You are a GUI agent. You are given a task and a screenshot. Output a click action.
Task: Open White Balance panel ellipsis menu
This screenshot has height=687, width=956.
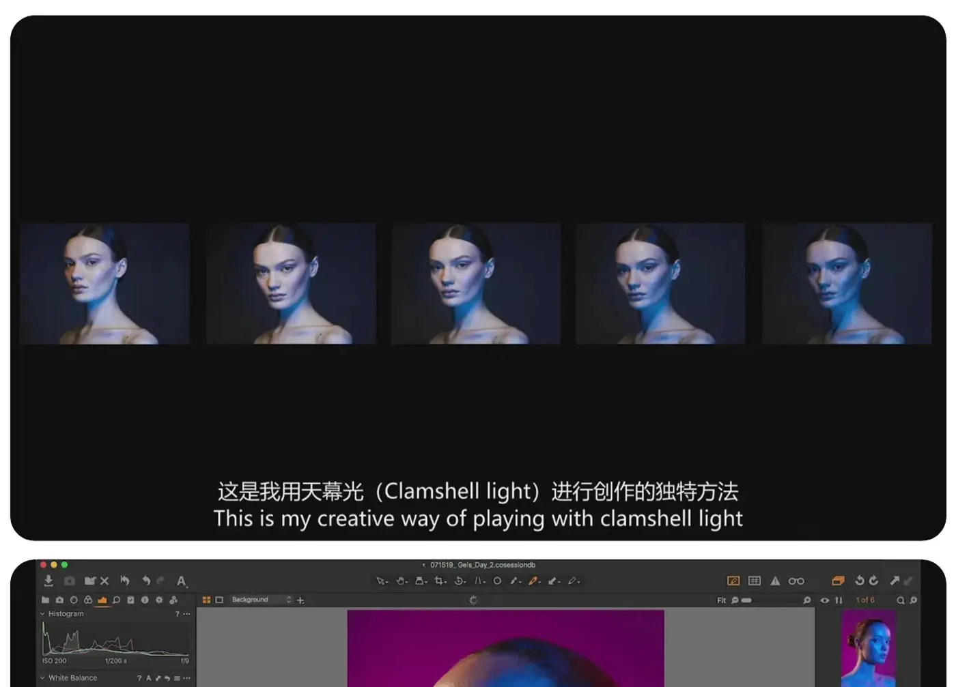pyautogui.click(x=187, y=678)
